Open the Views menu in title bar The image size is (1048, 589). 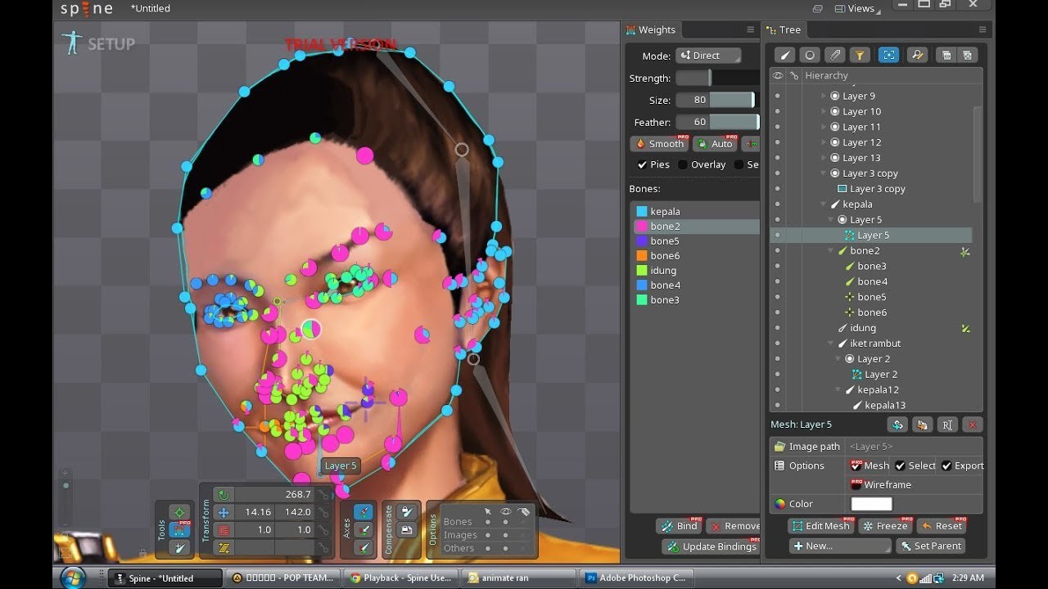point(856,7)
